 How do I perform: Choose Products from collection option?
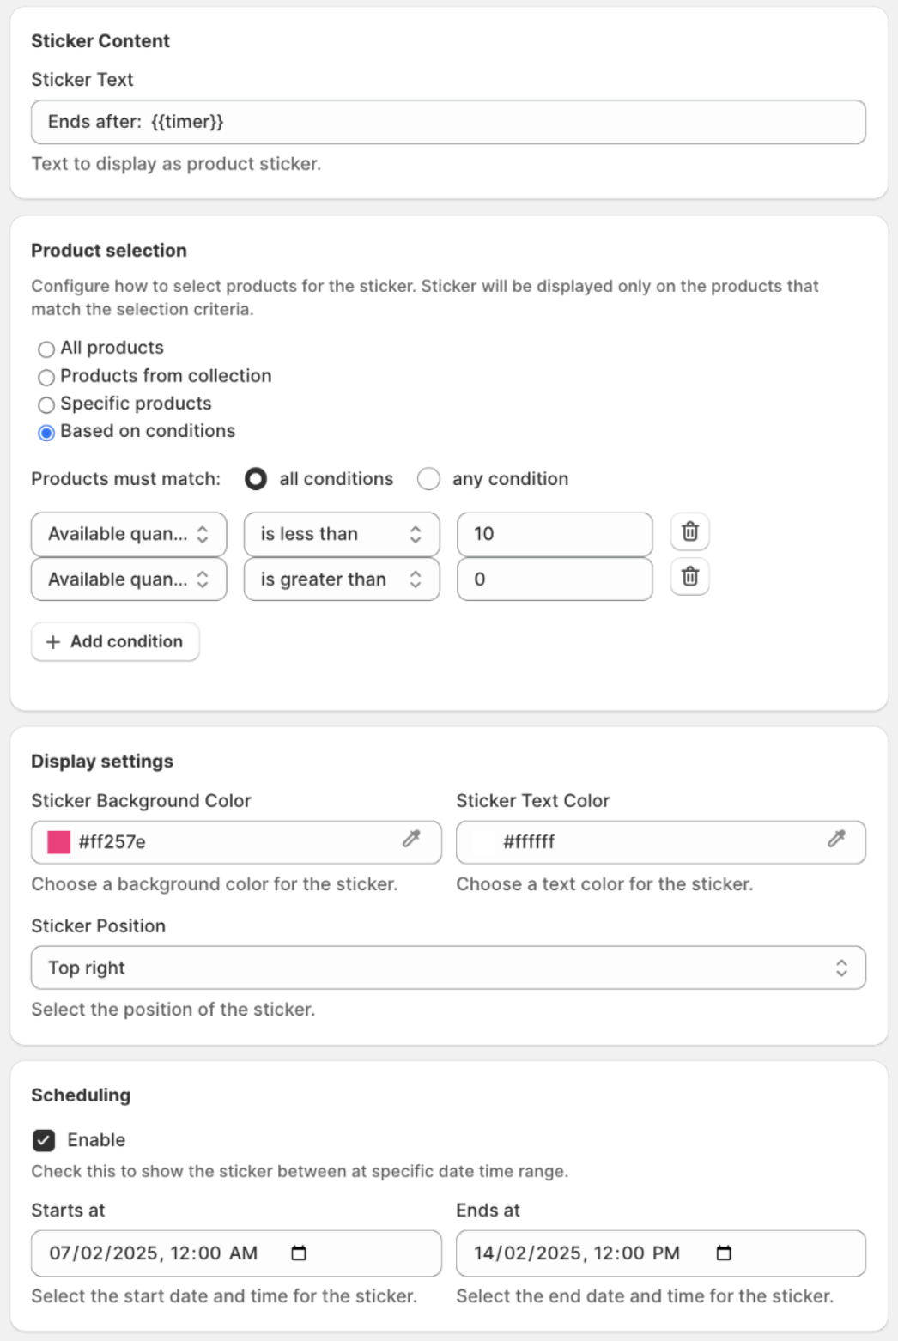(46, 377)
